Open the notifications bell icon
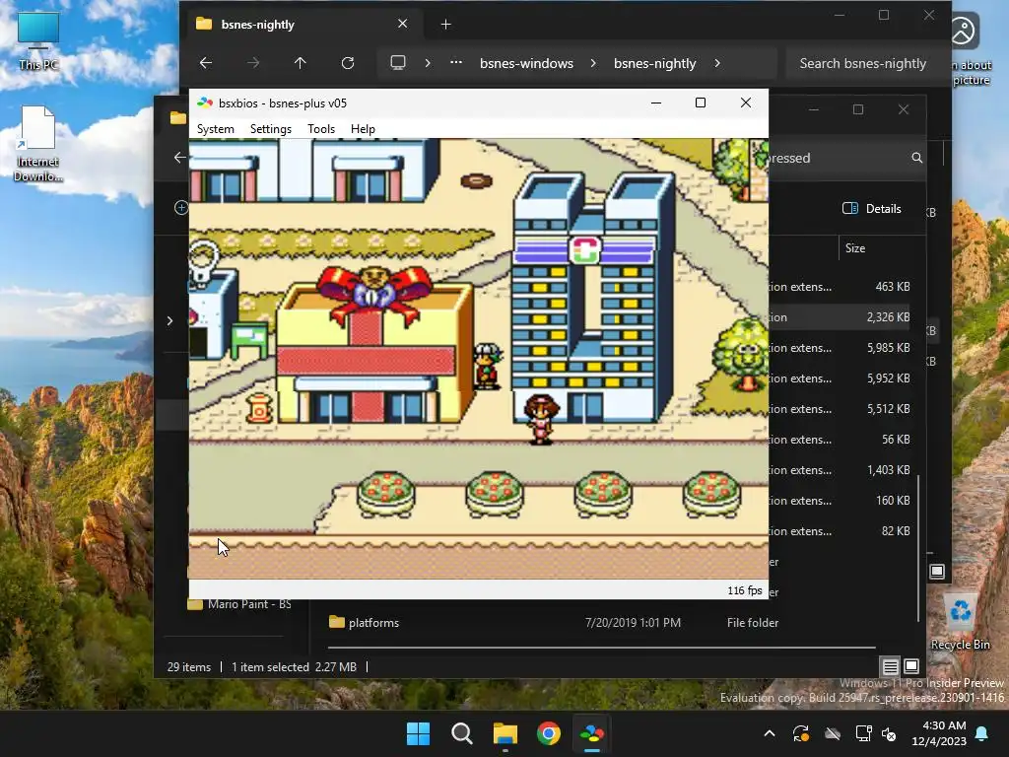Screen dimensions: 1009x757 pyautogui.click(x=982, y=733)
